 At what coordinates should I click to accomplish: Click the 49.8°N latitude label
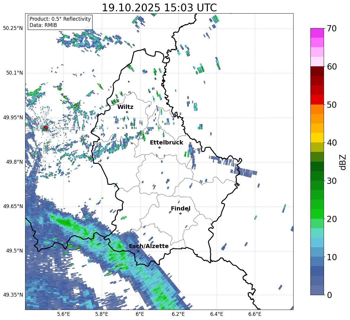(x=14, y=162)
